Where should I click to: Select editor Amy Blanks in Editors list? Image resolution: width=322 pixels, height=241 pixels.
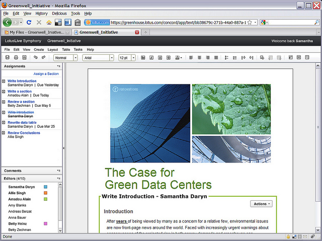click(x=17, y=205)
